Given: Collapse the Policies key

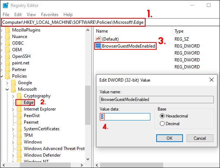Looking at the screenshot, I should pyautogui.click(x=2, y=76).
